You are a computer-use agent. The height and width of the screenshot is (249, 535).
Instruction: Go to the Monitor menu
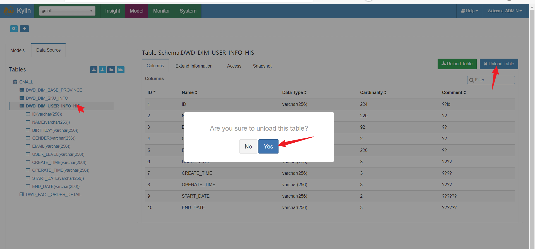[162, 11]
